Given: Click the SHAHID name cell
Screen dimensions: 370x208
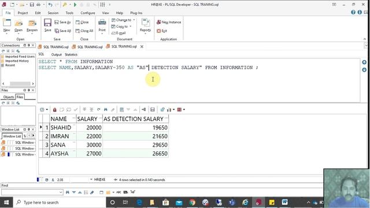Looking at the screenshot, I should pyautogui.click(x=63, y=128).
